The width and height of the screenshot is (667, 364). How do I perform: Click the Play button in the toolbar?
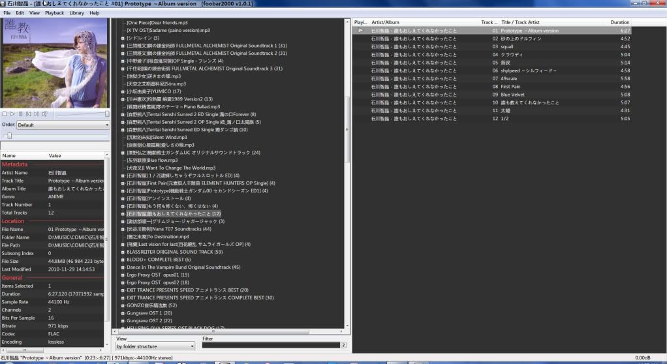(x=12, y=114)
